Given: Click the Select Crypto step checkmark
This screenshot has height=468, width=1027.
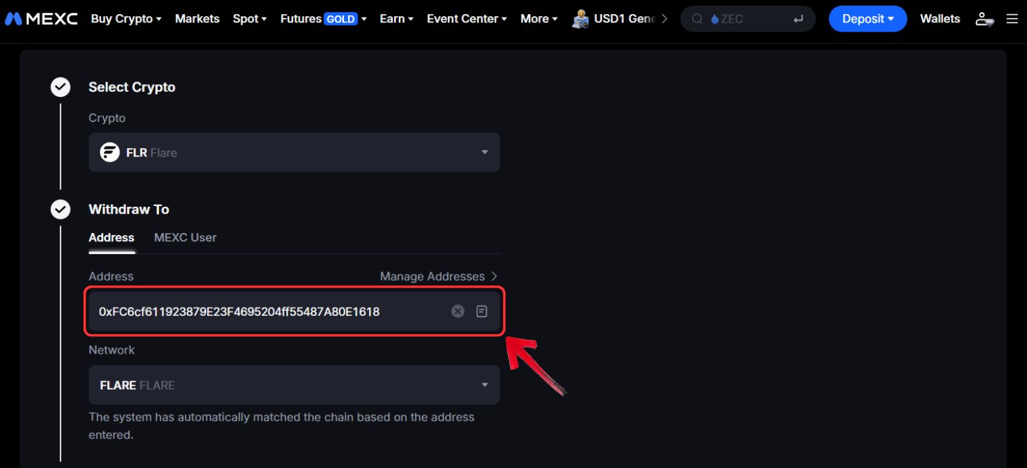Looking at the screenshot, I should coord(60,87).
